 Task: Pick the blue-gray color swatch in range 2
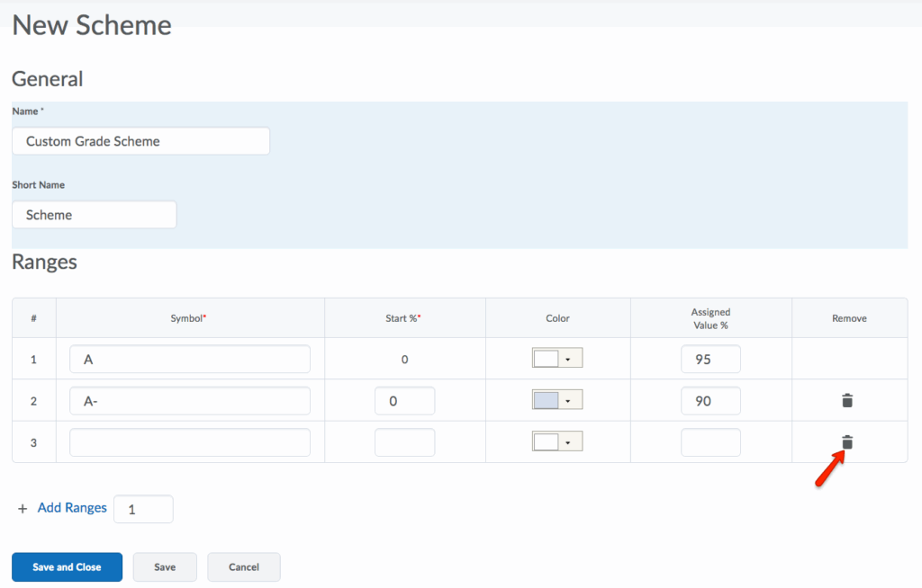coord(547,401)
